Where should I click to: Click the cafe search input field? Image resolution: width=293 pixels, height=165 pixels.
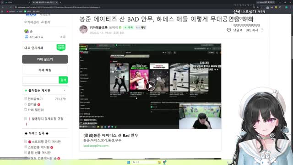click(x=40, y=80)
